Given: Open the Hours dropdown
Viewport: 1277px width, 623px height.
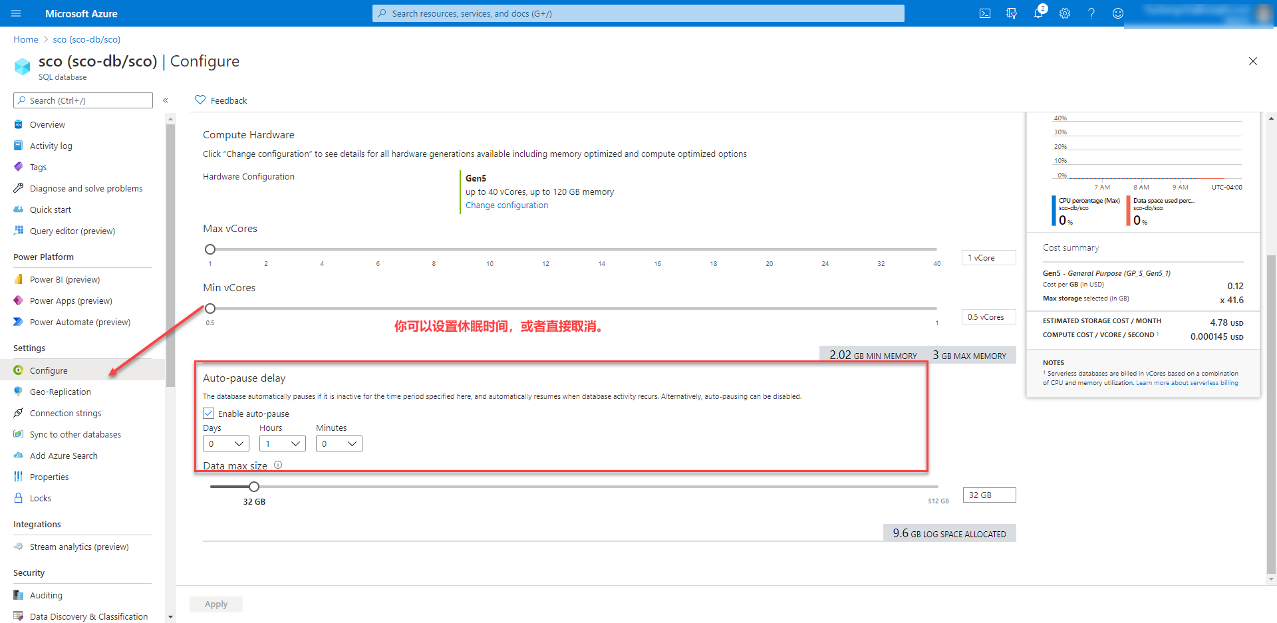Looking at the screenshot, I should (283, 443).
